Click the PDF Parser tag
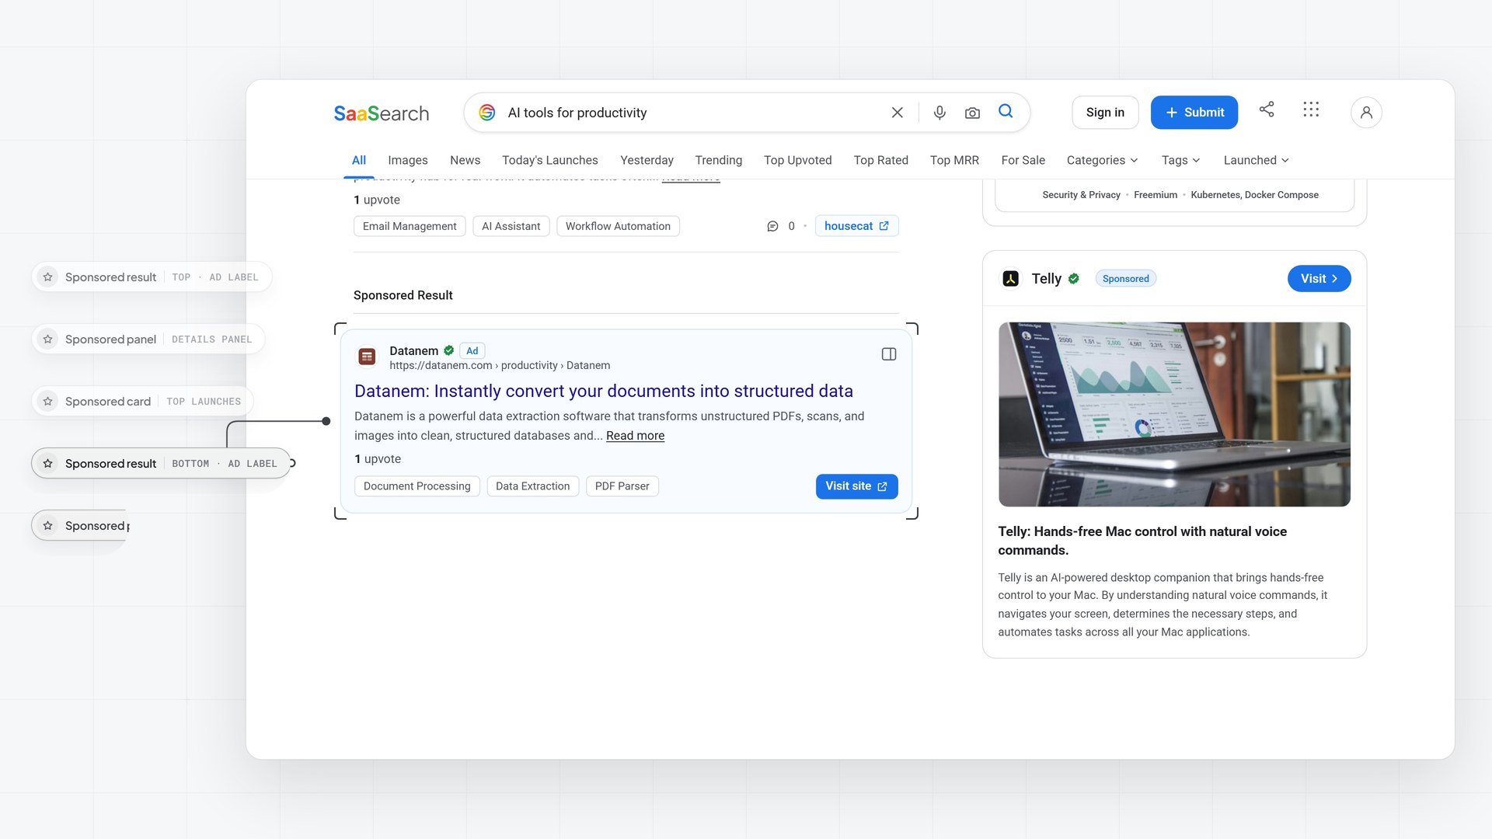Viewport: 1492px width, 839px height. tap(622, 486)
